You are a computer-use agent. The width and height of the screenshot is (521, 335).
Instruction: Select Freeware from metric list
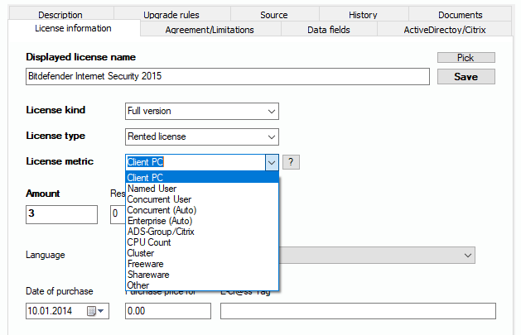coord(146,264)
